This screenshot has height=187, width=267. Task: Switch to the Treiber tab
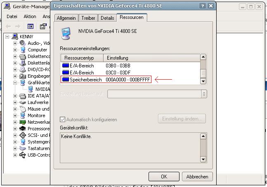pos(88,18)
